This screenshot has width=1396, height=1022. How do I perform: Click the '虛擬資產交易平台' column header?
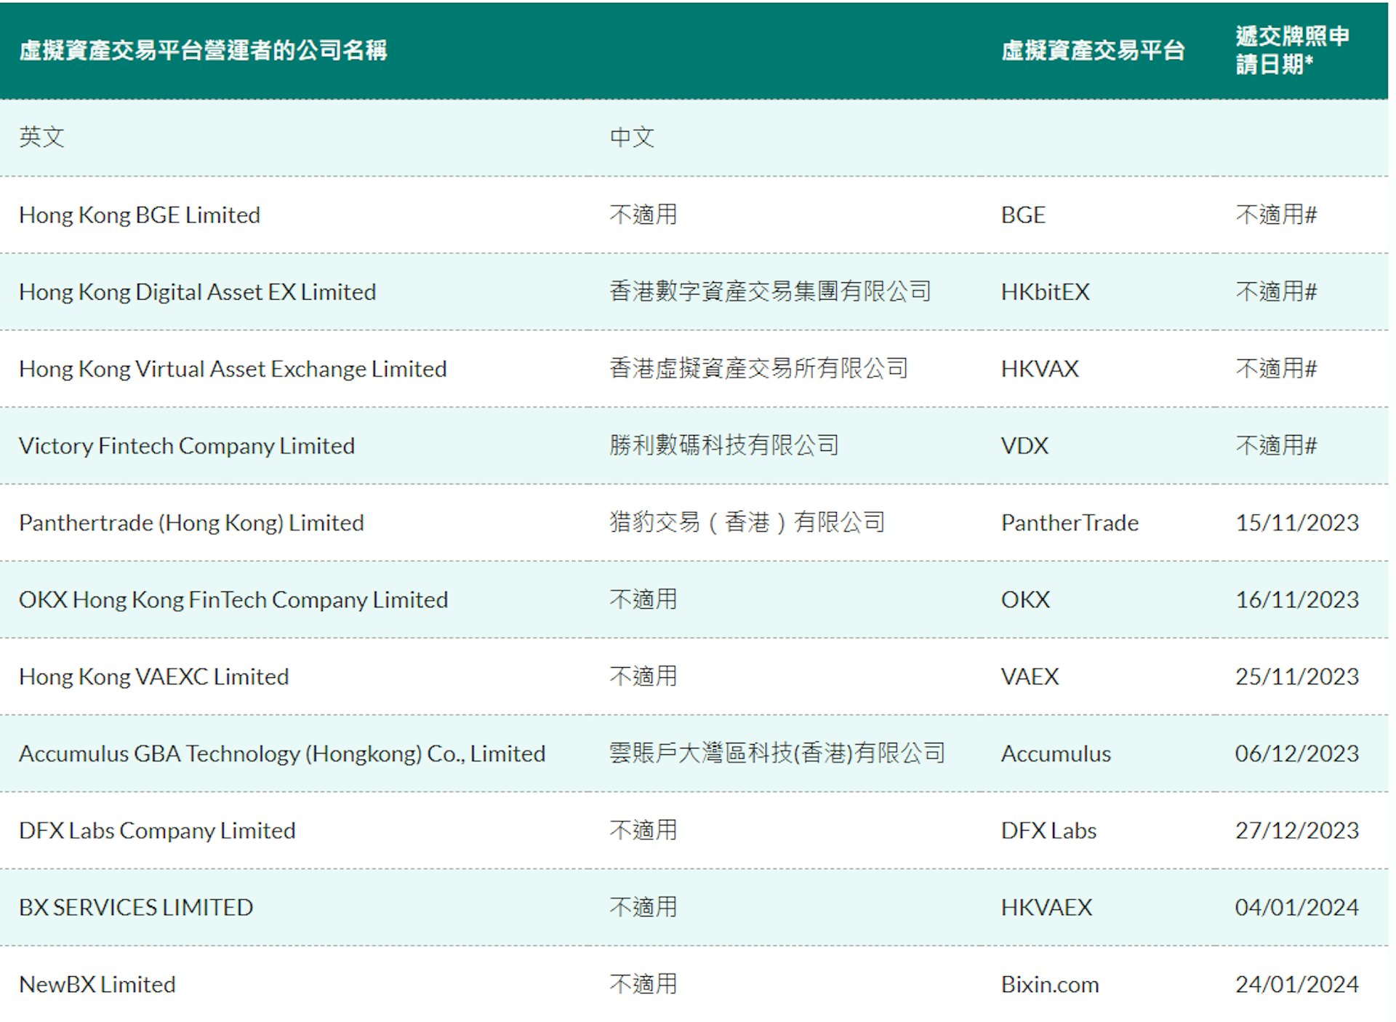[x=1093, y=50]
